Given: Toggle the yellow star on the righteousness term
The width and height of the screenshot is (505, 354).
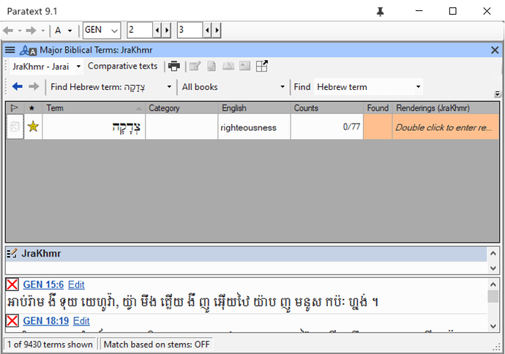Looking at the screenshot, I should click(33, 127).
